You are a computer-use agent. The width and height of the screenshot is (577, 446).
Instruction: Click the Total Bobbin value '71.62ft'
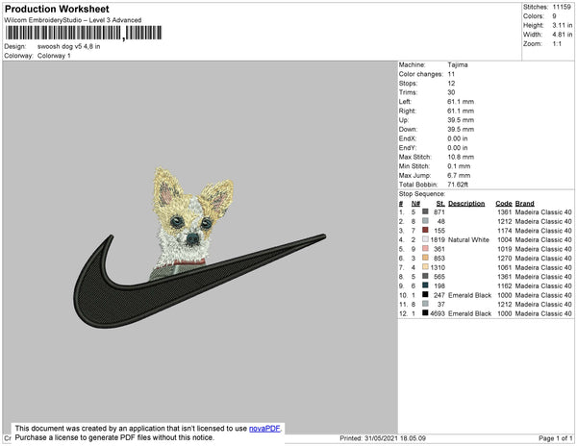[x=458, y=185]
